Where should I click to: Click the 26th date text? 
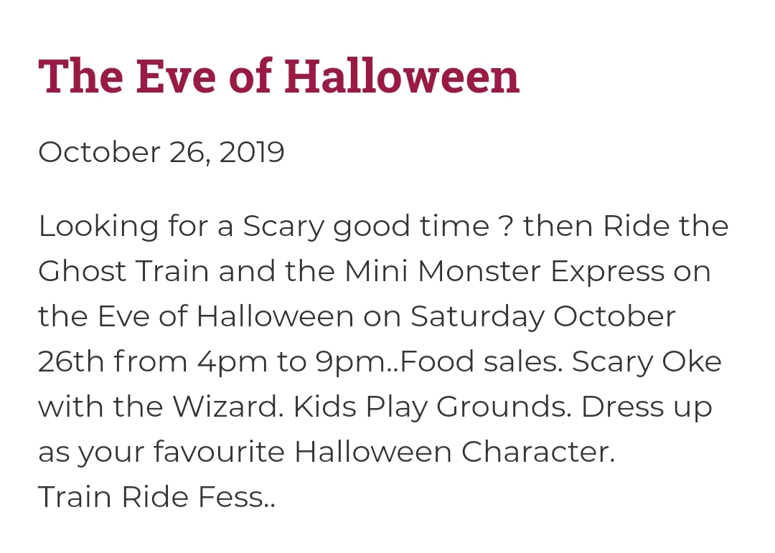tap(70, 362)
